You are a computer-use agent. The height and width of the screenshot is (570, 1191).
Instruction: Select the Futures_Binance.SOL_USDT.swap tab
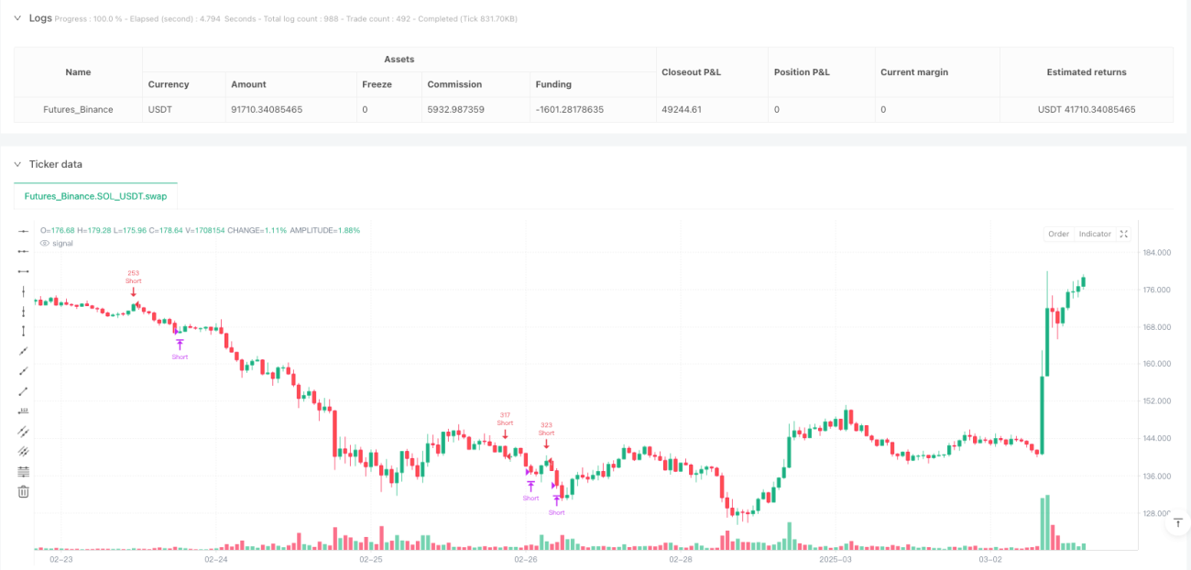pos(95,196)
